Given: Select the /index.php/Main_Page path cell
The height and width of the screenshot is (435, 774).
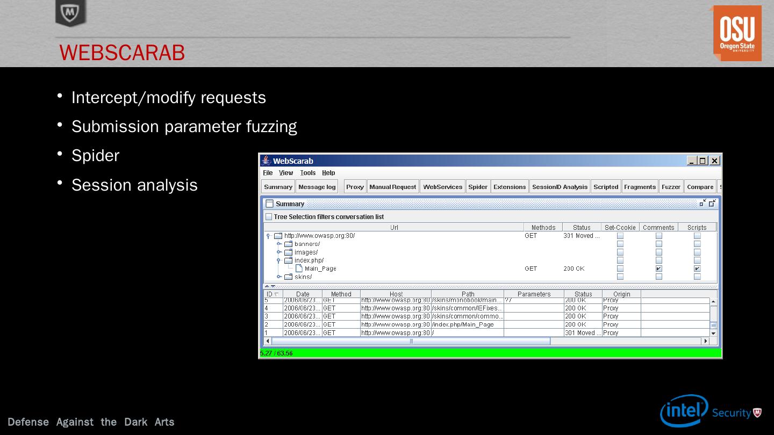Looking at the screenshot, I should click(468, 324).
